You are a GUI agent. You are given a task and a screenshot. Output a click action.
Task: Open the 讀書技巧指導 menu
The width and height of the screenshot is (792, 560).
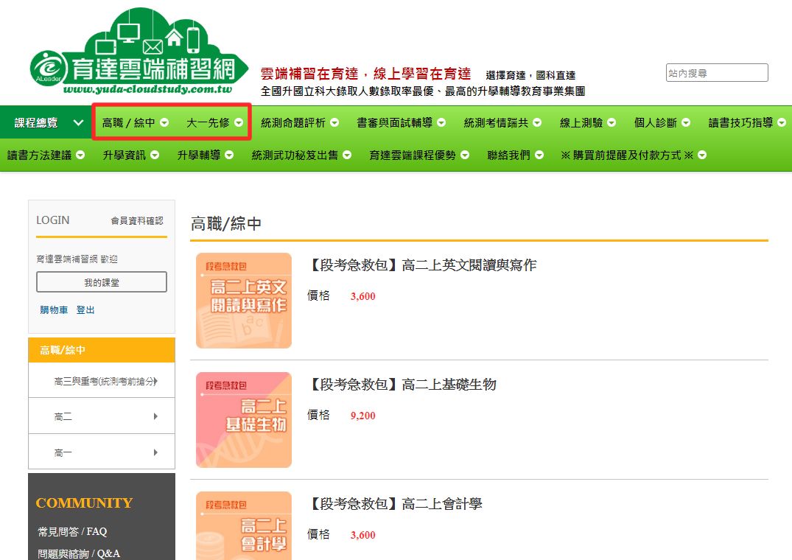point(740,123)
